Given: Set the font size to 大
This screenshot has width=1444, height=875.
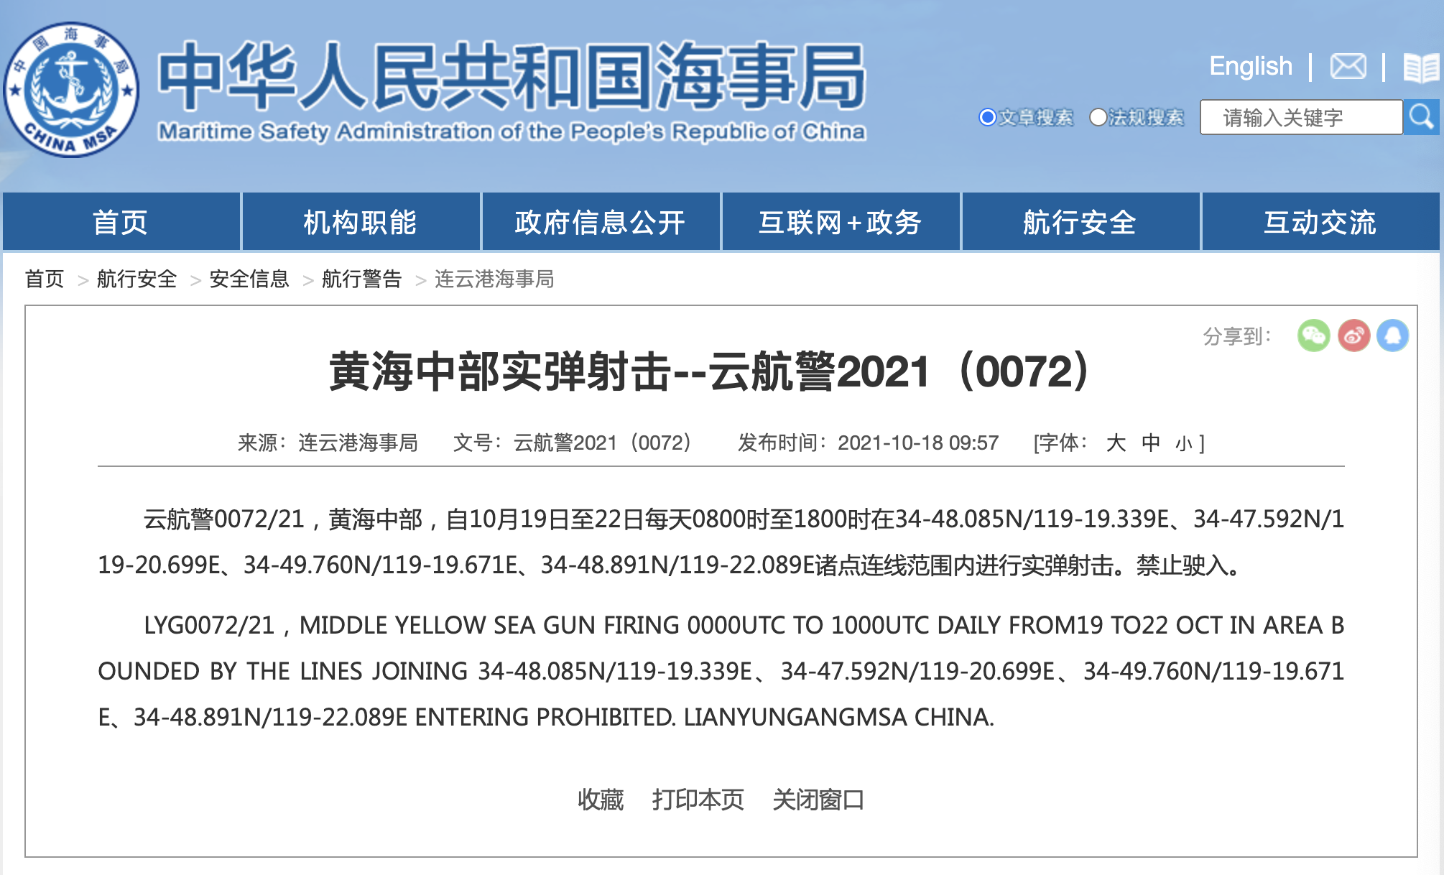Looking at the screenshot, I should tap(1116, 443).
